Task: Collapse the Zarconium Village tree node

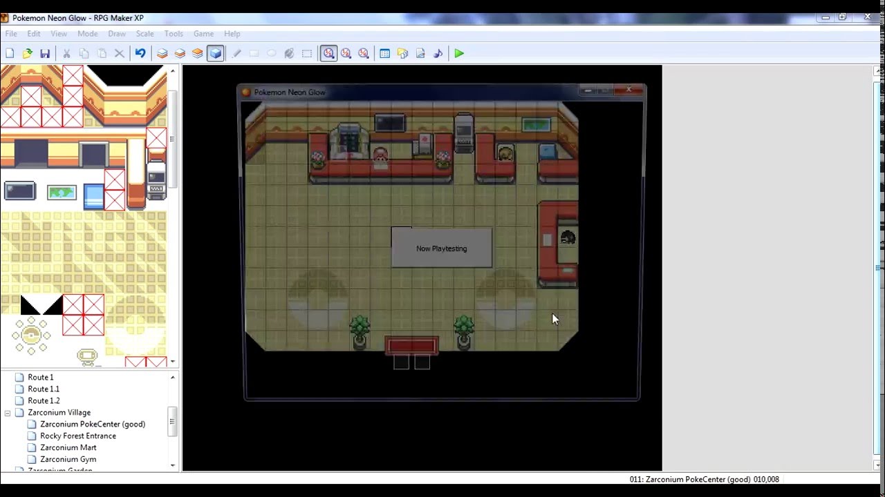Action: point(8,413)
